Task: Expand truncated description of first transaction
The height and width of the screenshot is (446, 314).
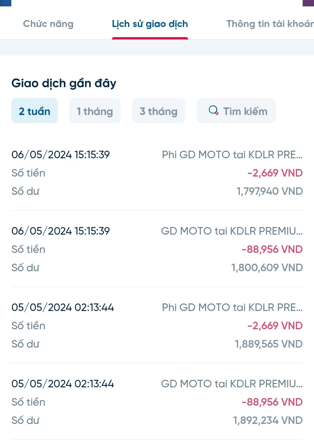Action: (232, 155)
